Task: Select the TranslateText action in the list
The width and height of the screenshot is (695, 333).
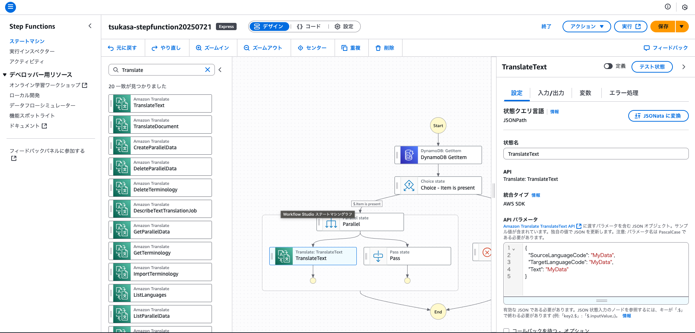Action: (160, 103)
